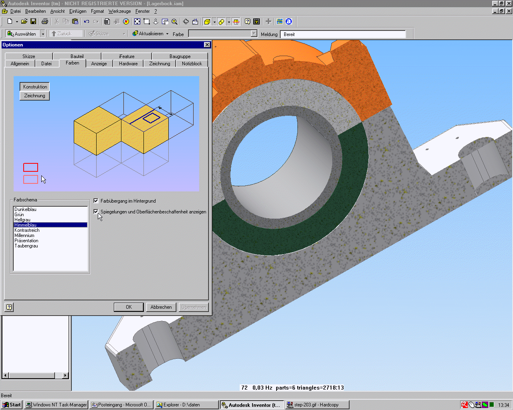The width and height of the screenshot is (513, 410).
Task: Activate the Zoom magnifier tool
Action: click(x=174, y=22)
